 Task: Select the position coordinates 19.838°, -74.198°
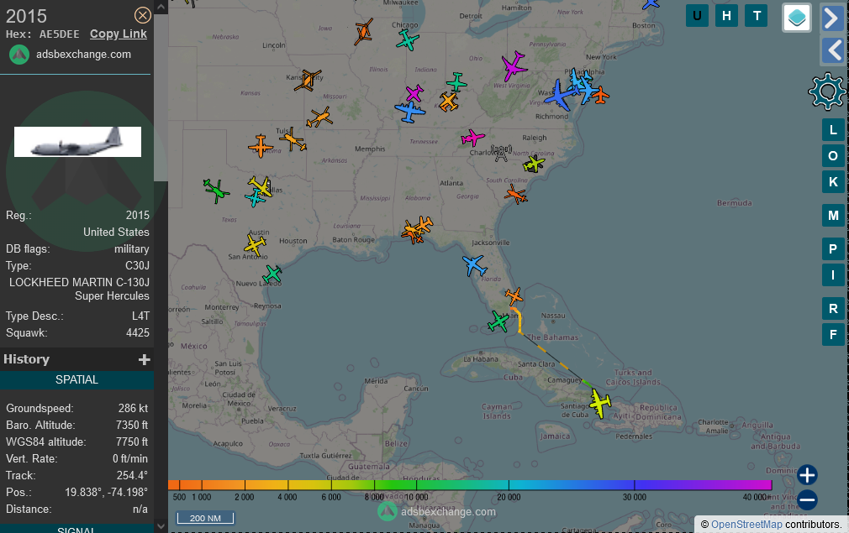click(x=106, y=492)
